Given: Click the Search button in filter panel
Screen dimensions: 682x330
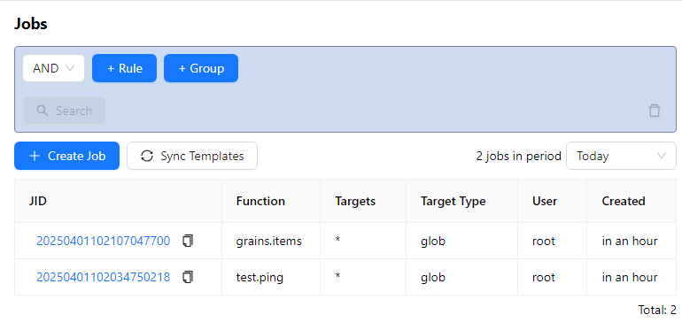Looking at the screenshot, I should click(65, 111).
